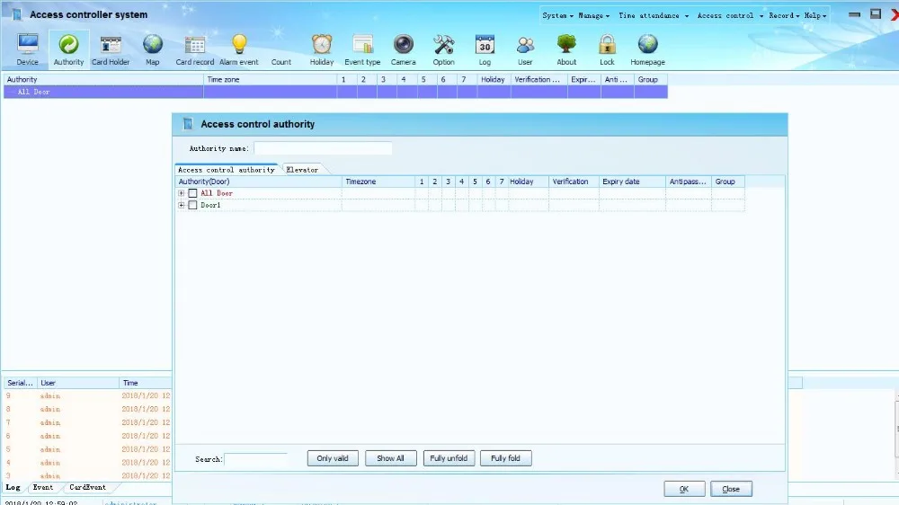
Task: Switch to the Log bottom tab
Action: (x=13, y=487)
